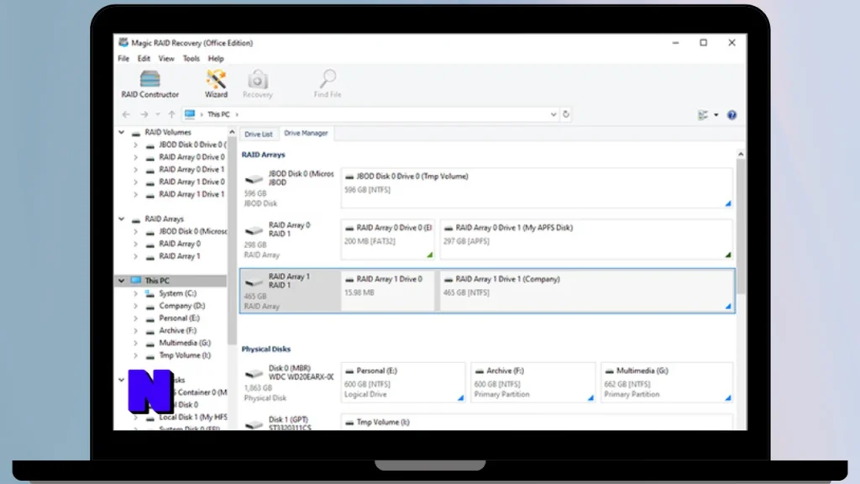Expand the Archive (F:) tree node
The height and width of the screenshot is (484, 860).
pos(135,330)
